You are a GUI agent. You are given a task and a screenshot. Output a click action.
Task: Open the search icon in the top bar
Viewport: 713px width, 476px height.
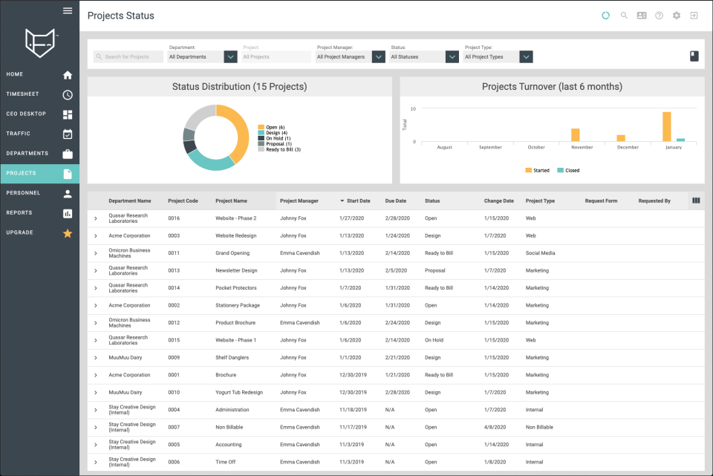click(x=624, y=14)
